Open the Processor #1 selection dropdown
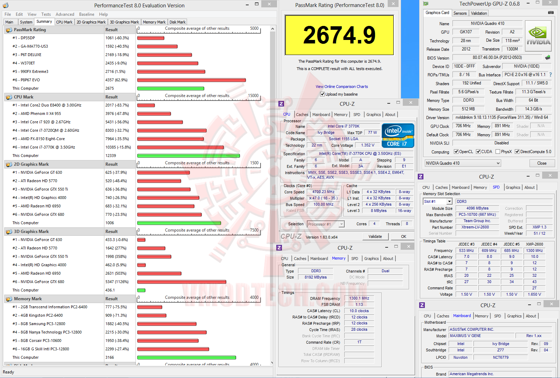The image size is (560, 378). (326, 224)
